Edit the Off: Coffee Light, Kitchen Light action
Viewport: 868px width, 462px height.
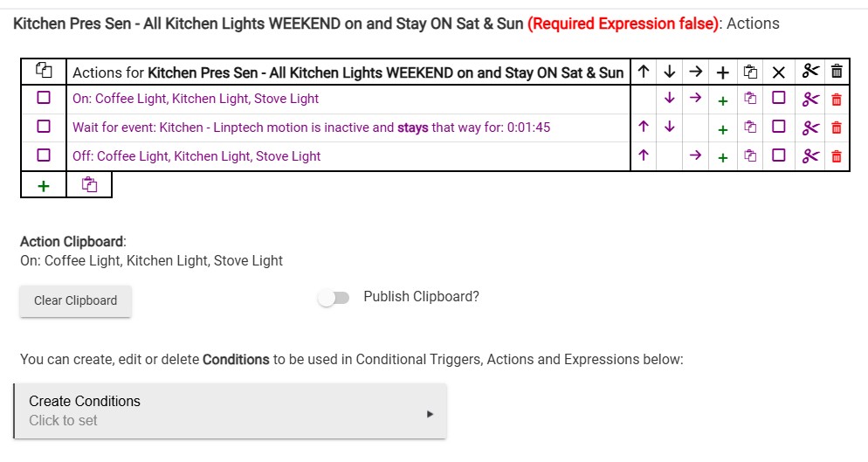196,156
